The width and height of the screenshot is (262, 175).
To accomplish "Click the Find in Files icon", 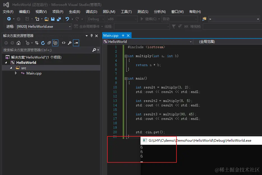I will [204, 19].
